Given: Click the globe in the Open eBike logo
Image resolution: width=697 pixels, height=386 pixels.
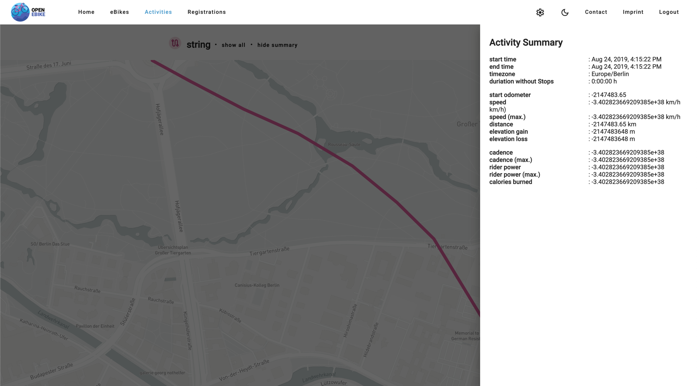Looking at the screenshot, I should (x=20, y=12).
